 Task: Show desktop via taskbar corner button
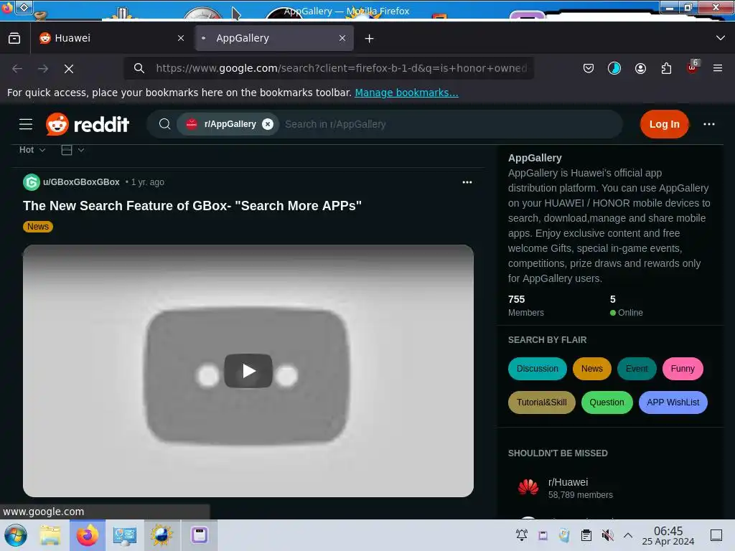click(716, 535)
